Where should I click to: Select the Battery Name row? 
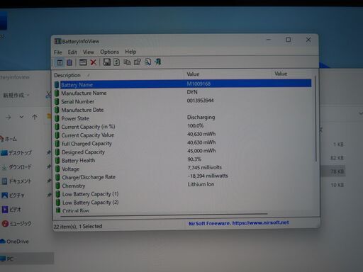click(182, 84)
